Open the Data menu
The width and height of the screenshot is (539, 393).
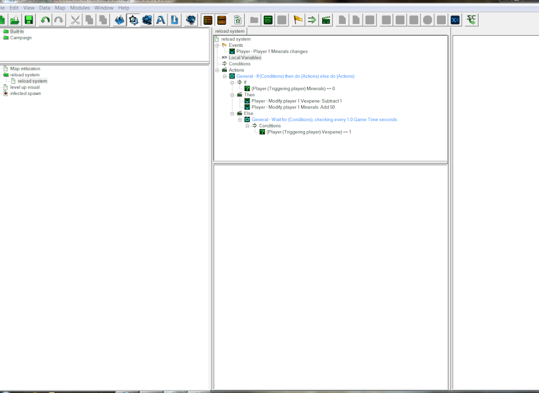click(x=44, y=7)
